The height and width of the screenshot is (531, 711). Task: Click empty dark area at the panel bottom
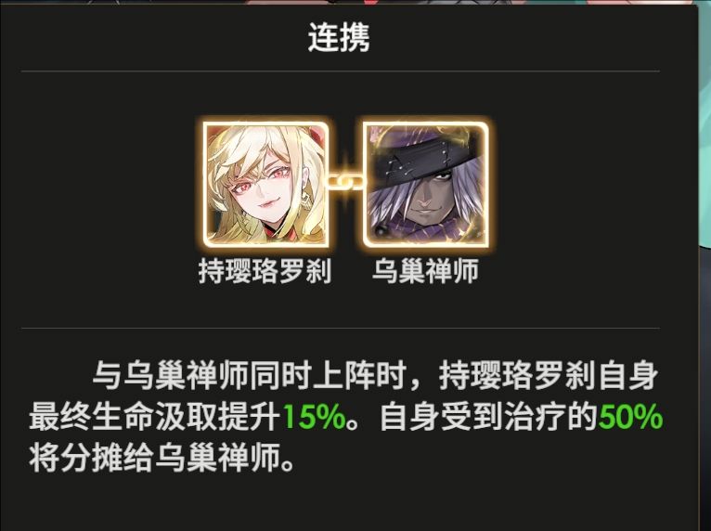coord(349,503)
